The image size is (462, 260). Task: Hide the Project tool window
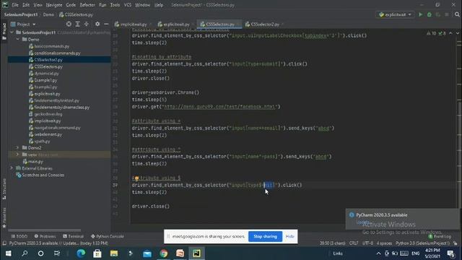106,24
